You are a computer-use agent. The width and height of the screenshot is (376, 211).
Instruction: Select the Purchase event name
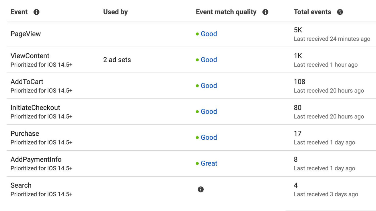tap(25, 134)
